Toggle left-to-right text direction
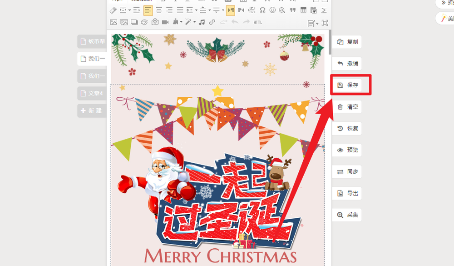The image size is (454, 266). (231, 10)
